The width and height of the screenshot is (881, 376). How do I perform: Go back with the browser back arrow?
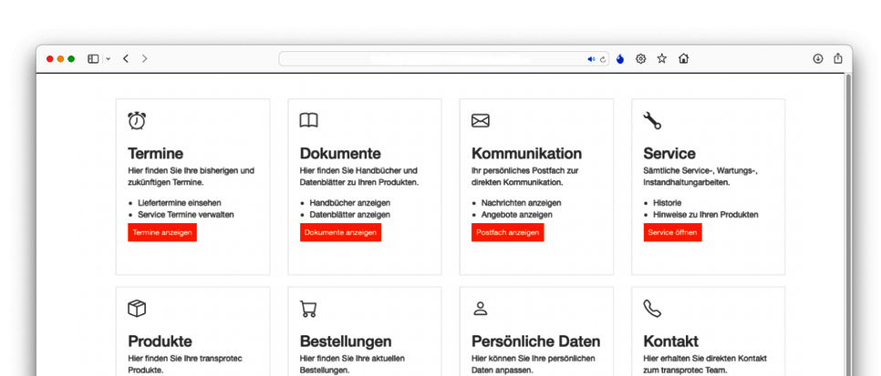(126, 58)
